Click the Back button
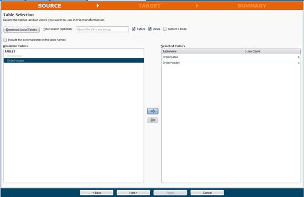Image resolution: width=304 pixels, height=197 pixels. coord(97,193)
